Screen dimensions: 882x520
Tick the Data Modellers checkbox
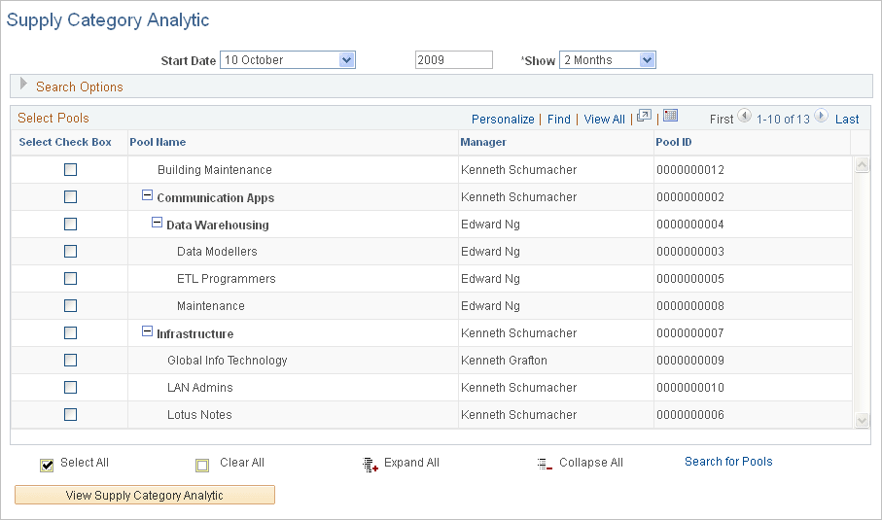coord(70,252)
